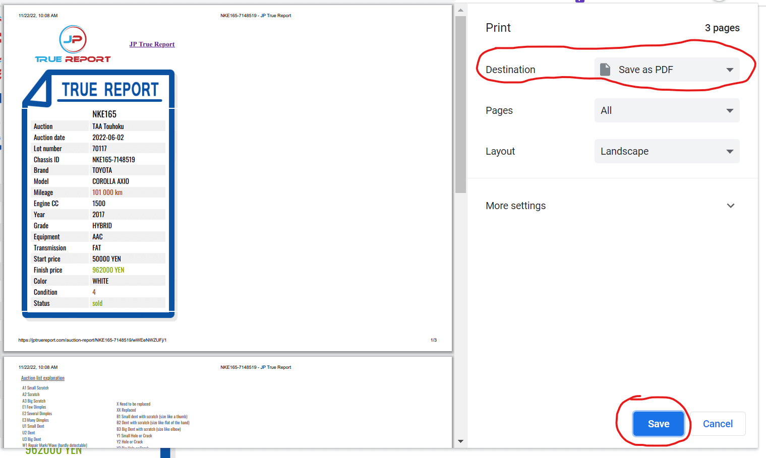766x458 pixels.
Task: Open the Destination dropdown showing Save as PDF
Action: point(667,70)
